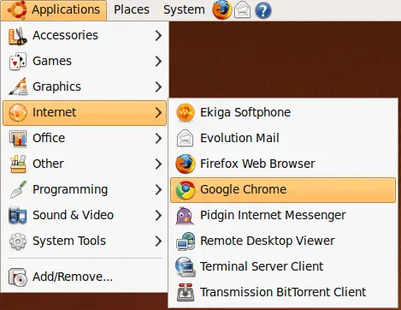Select the Internet category label
This screenshot has width=401, height=310.
pos(54,112)
